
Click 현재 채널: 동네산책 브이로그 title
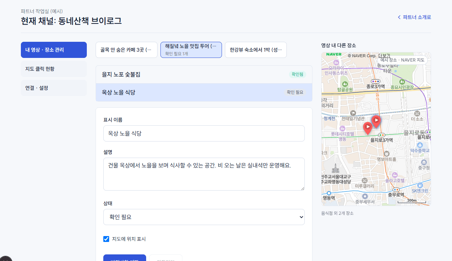[71, 21]
